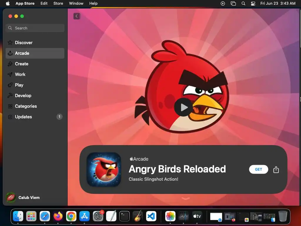Get Angry Birds Reloaded
Viewport: 301px width, 226px height.
click(258, 169)
